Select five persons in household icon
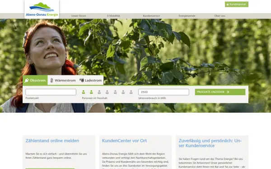The width and height of the screenshot is (271, 169). [x=115, y=92]
